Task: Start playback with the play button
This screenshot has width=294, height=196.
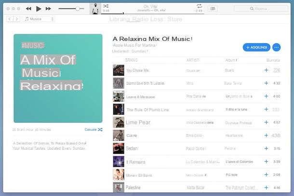Action: click(x=39, y=9)
